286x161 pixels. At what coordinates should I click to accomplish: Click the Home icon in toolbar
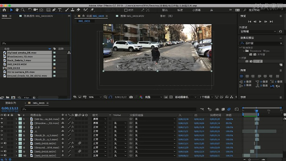click(x=4, y=10)
